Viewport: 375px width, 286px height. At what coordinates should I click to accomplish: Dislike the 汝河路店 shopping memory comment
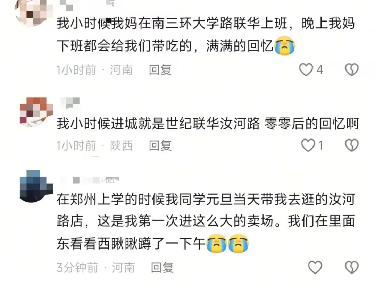pos(351,267)
